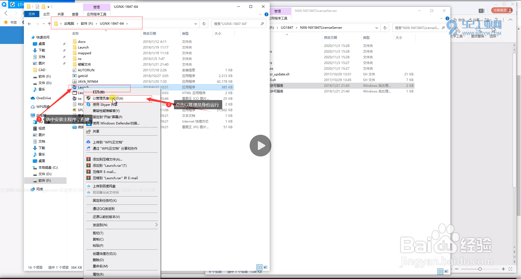Click Add to Launch.rar menu entry
521x279 pixels.
tap(110, 165)
